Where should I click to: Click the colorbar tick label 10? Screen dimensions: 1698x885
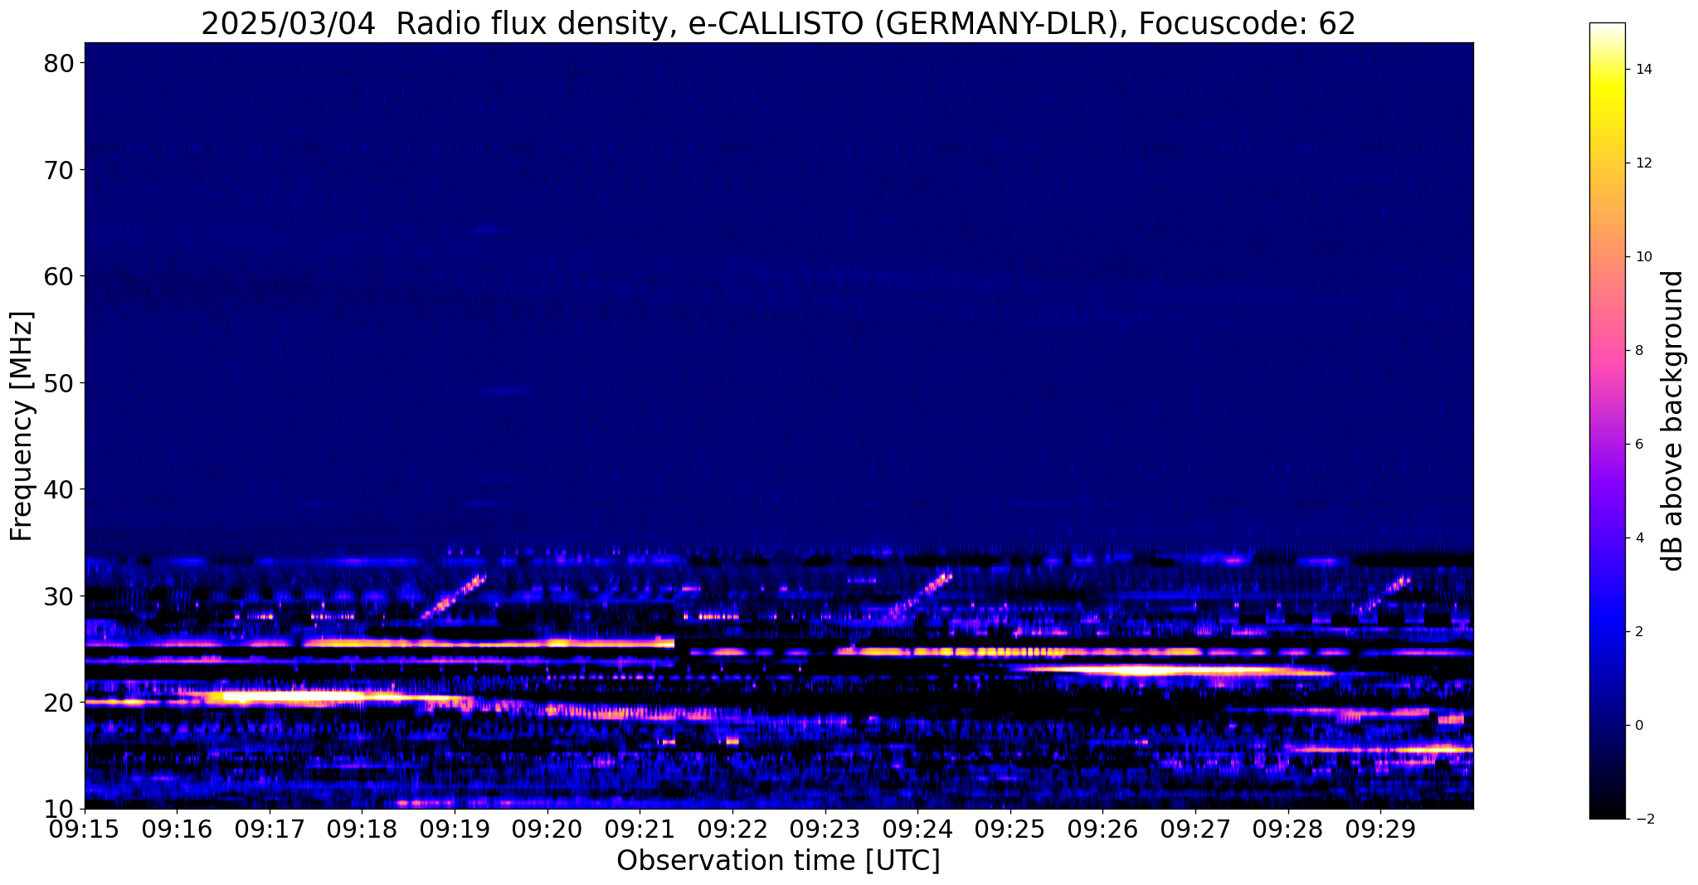(x=1642, y=257)
